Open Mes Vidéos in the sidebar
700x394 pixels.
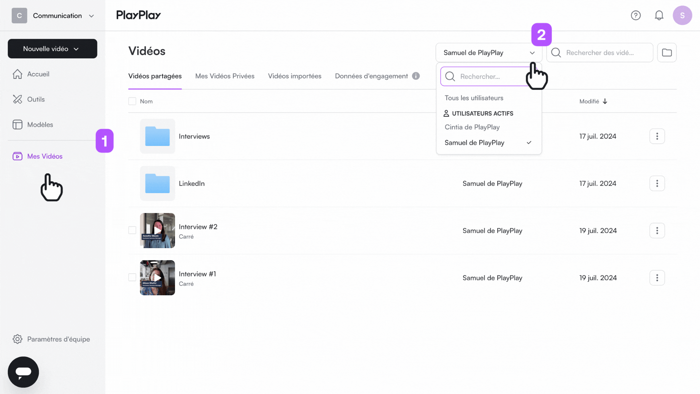tap(45, 156)
